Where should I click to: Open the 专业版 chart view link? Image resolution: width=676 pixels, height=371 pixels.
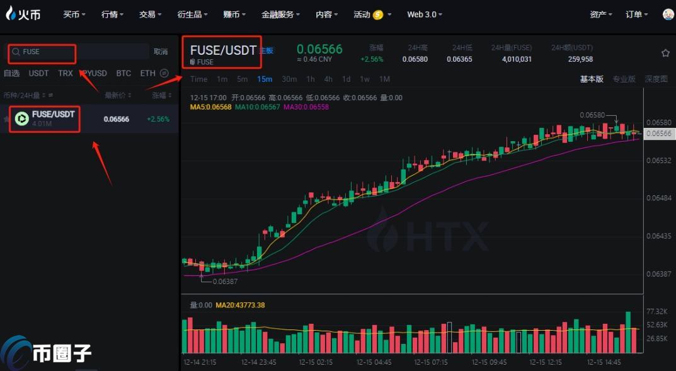point(624,79)
